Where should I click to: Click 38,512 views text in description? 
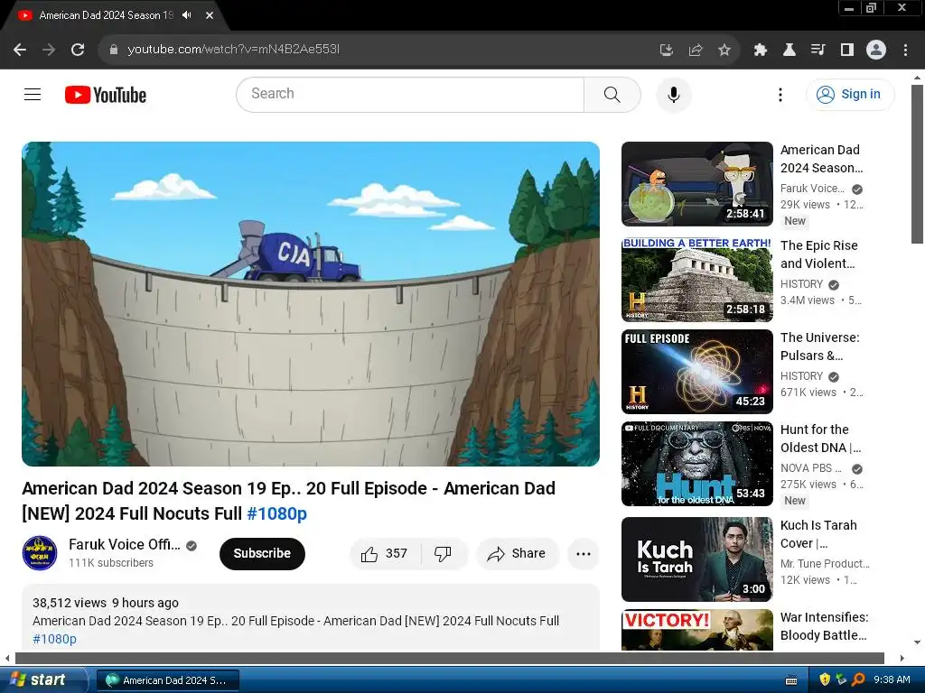pos(70,603)
